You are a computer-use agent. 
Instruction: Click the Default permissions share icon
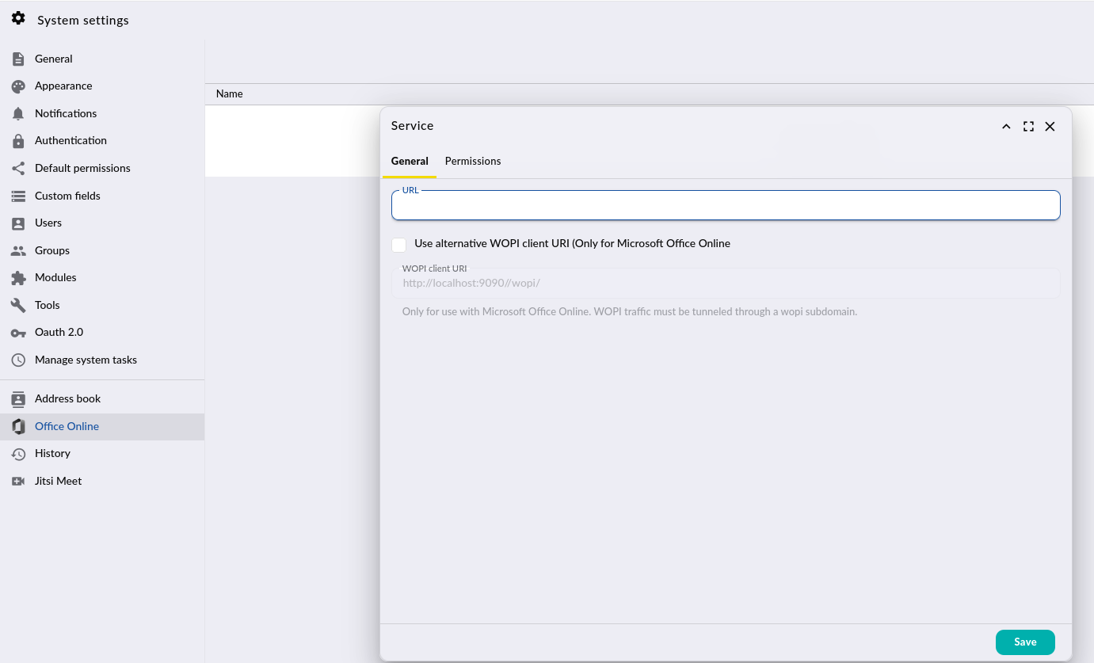click(x=18, y=169)
